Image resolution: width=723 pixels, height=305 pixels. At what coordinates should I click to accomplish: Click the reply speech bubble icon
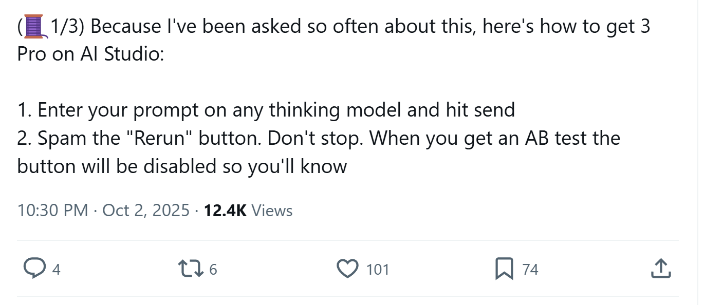34,269
